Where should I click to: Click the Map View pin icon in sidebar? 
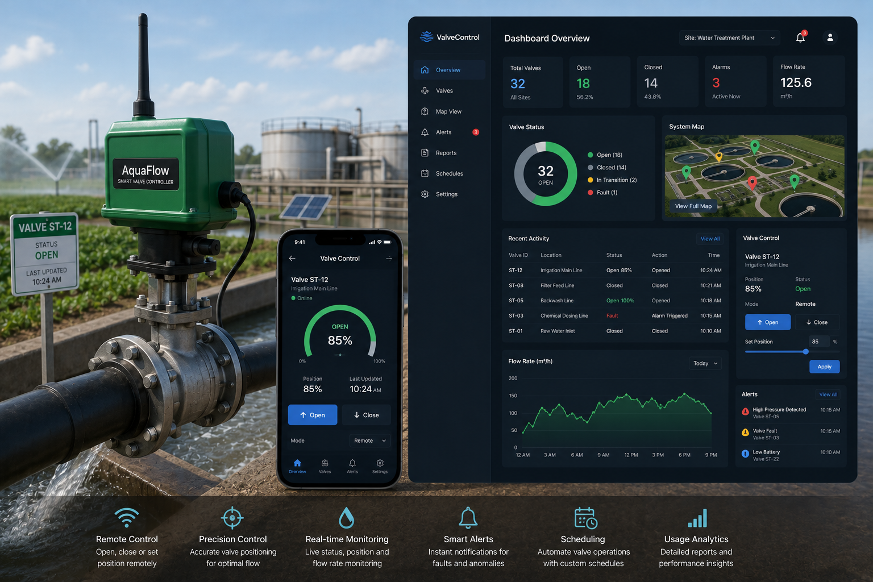(x=425, y=111)
